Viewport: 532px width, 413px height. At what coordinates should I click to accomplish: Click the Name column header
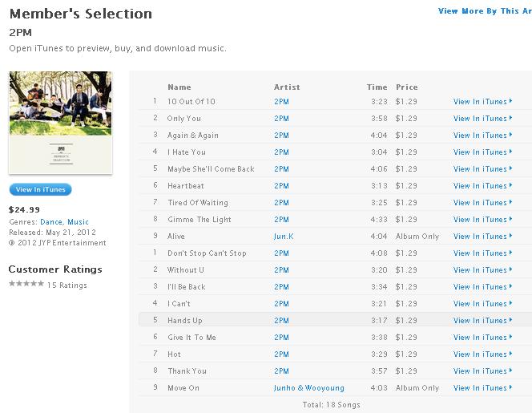point(179,87)
